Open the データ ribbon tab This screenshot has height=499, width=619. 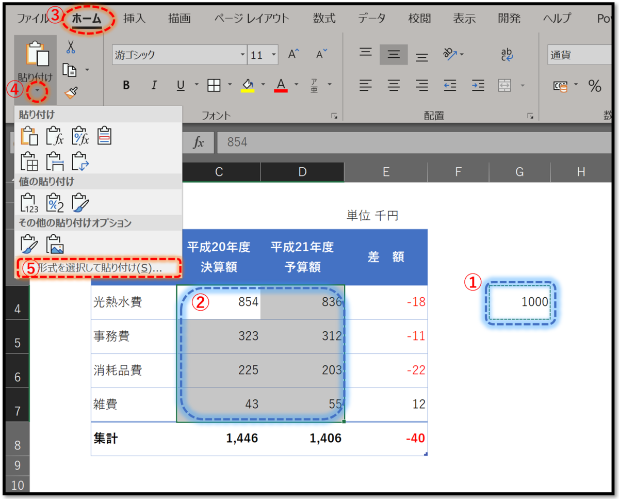pyautogui.click(x=371, y=18)
